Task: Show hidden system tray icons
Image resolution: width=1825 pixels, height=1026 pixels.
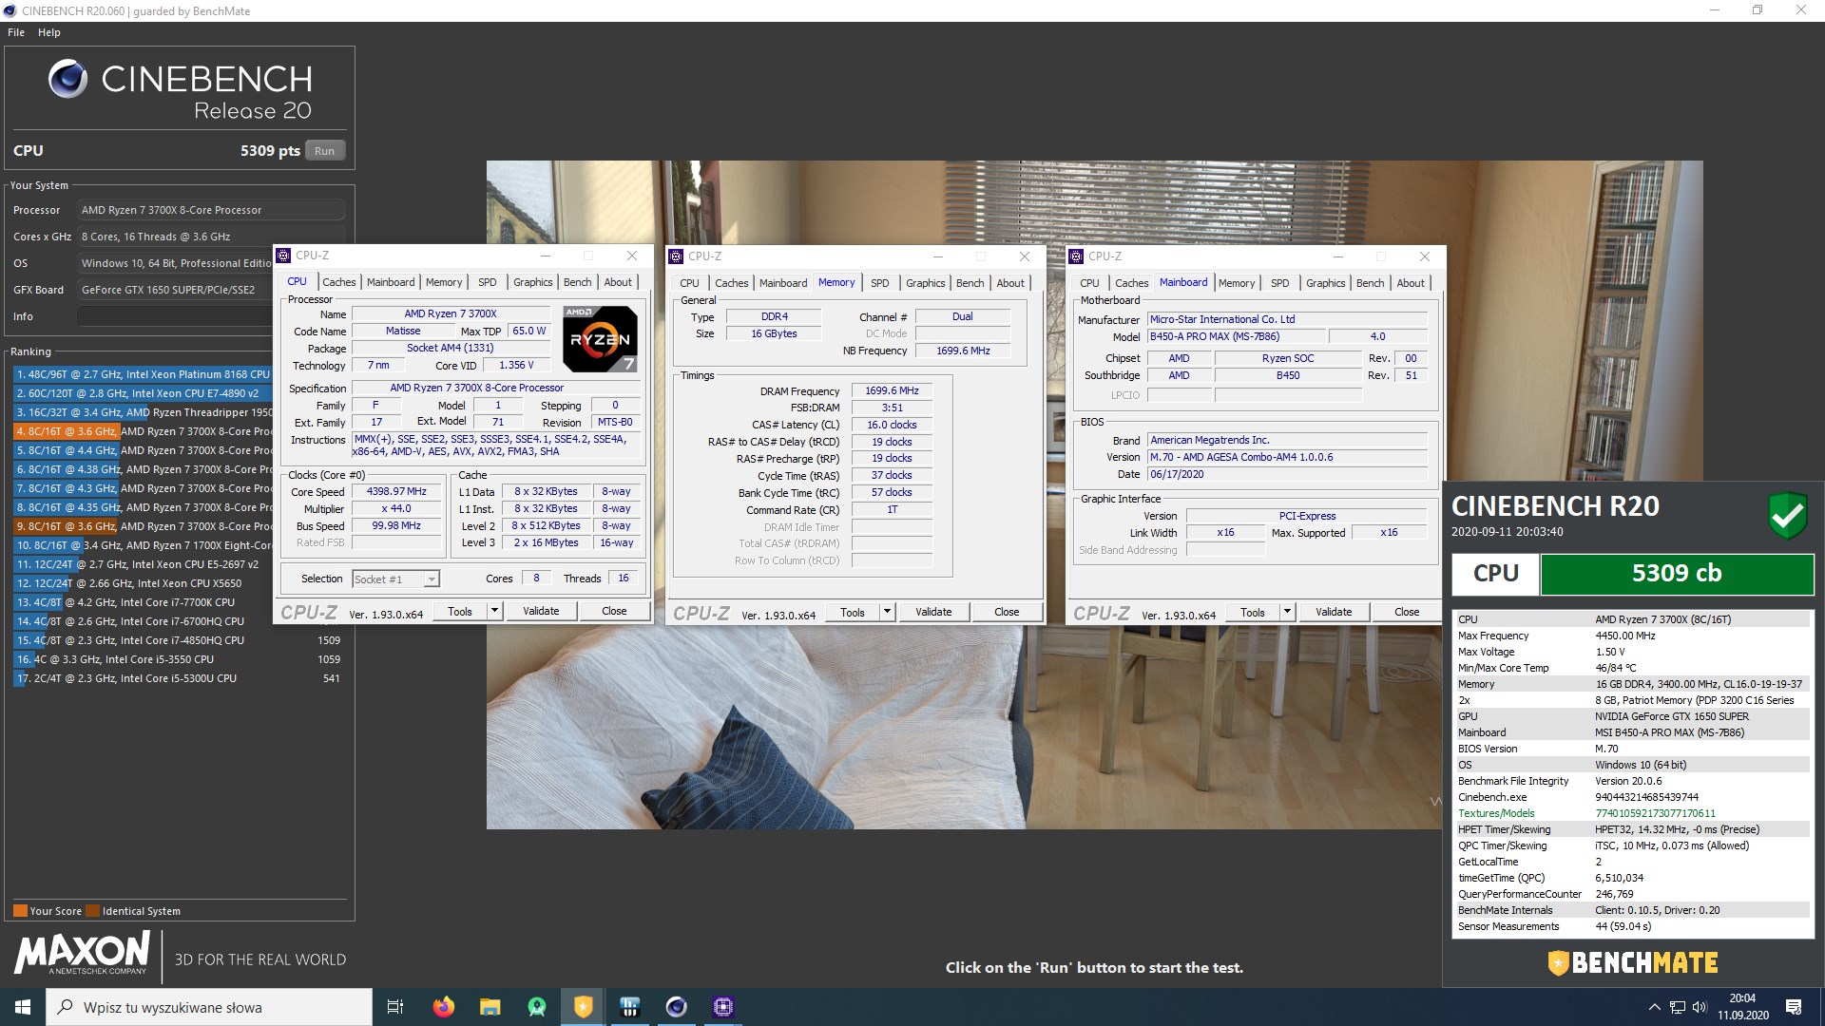Action: (x=1654, y=1007)
